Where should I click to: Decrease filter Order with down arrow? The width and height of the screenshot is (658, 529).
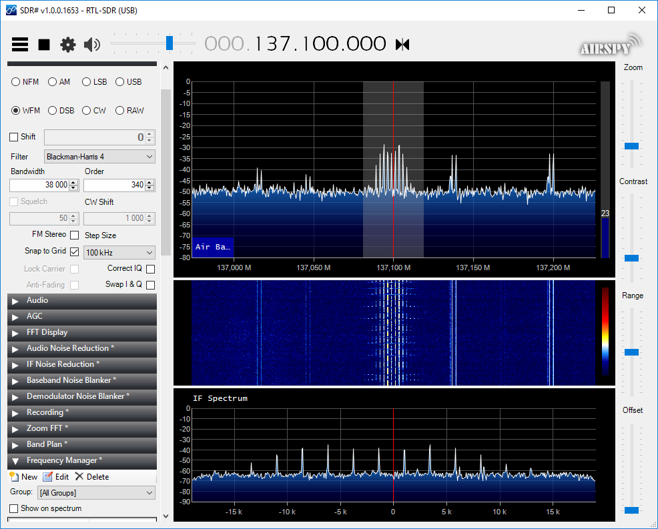click(x=149, y=188)
